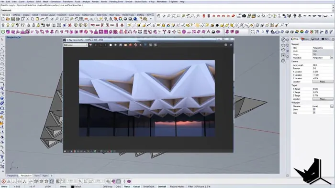Open the Perspective viewport title menu arrow
Viewport: 335px width, 188px height.
click(x=20, y=38)
